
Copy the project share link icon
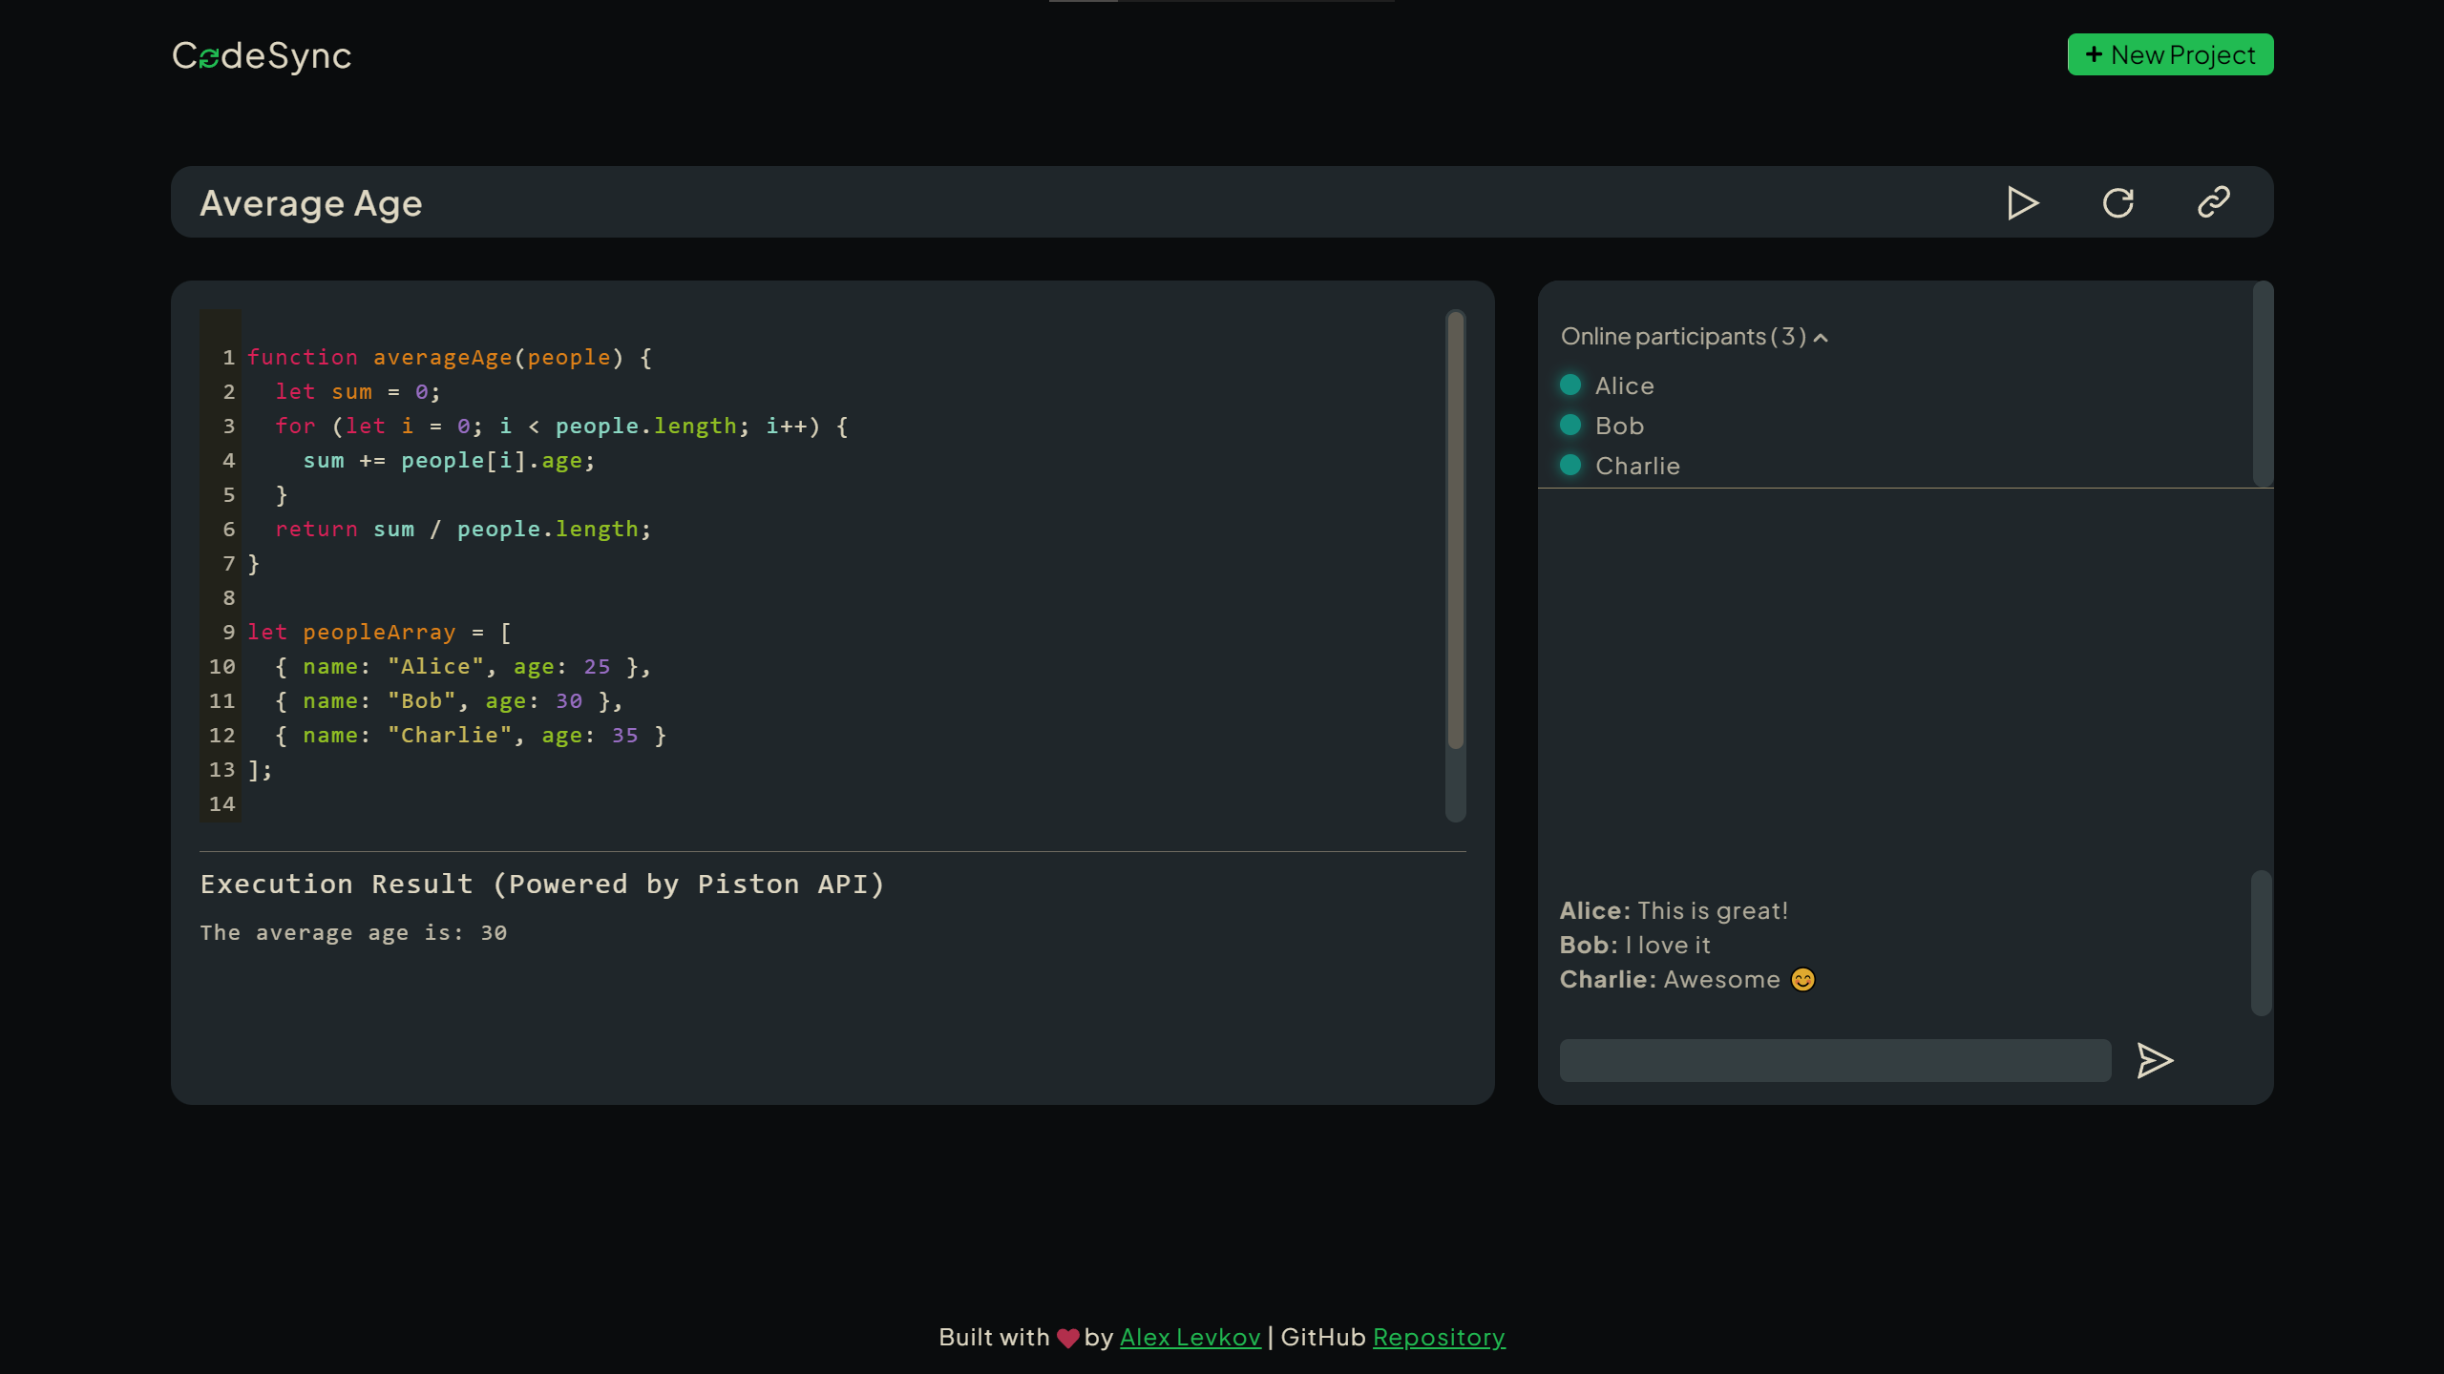click(2213, 202)
